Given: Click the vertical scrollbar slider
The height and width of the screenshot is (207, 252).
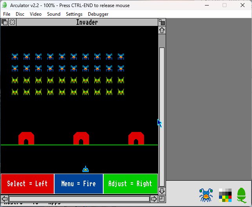Looking at the screenshot, I should [162, 117].
